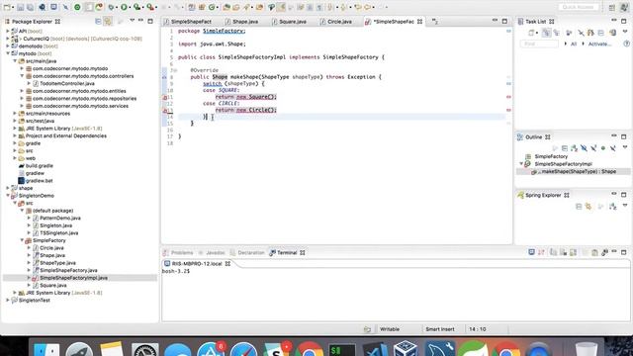Toggle Sort in the Outline toolbar
Screen dimensions: 633x356
point(574,148)
